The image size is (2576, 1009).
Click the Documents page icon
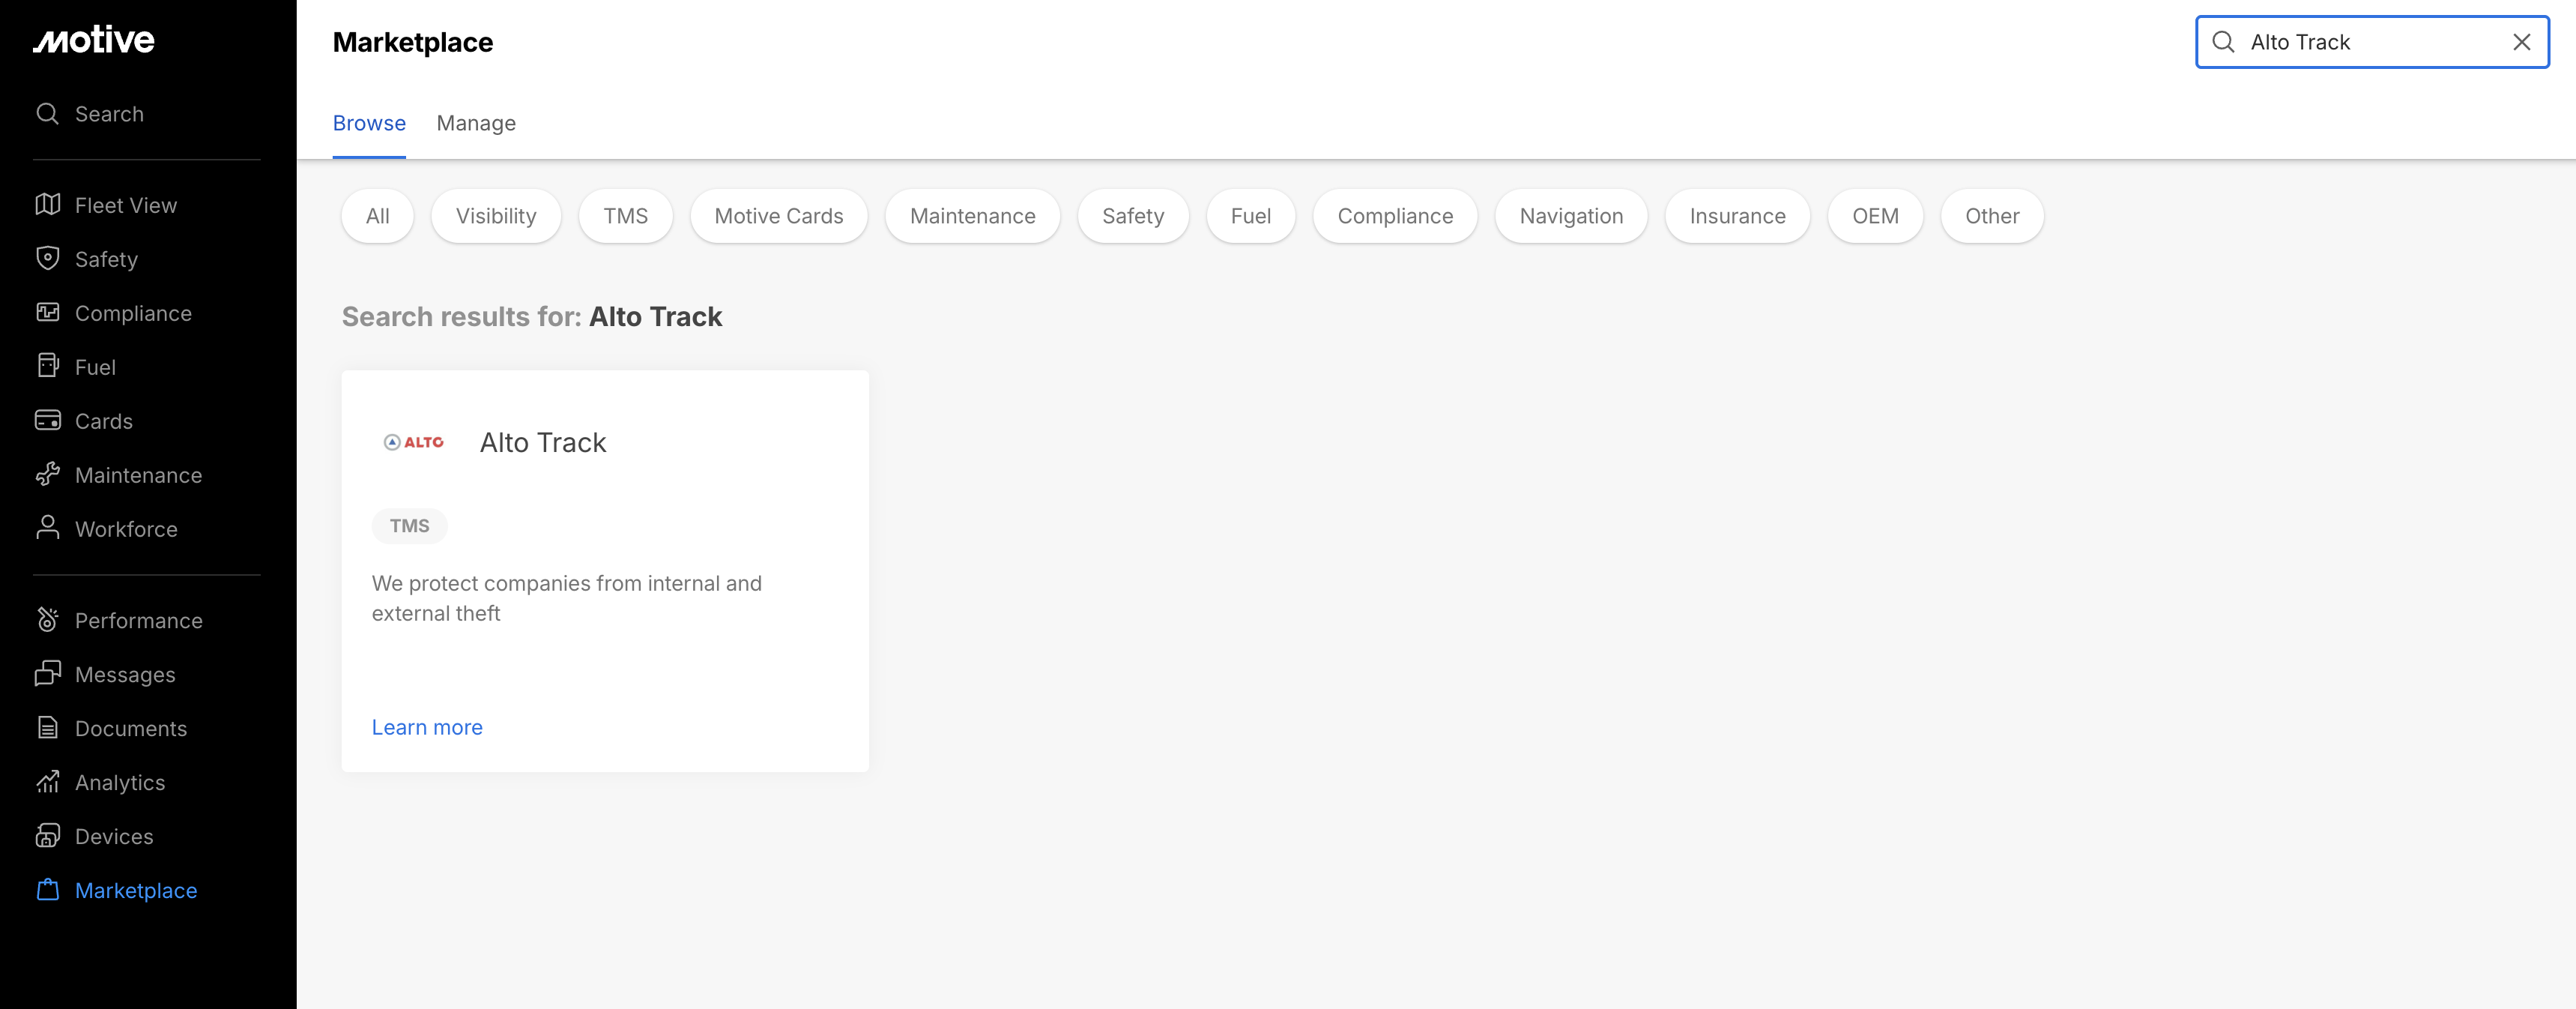click(47, 728)
